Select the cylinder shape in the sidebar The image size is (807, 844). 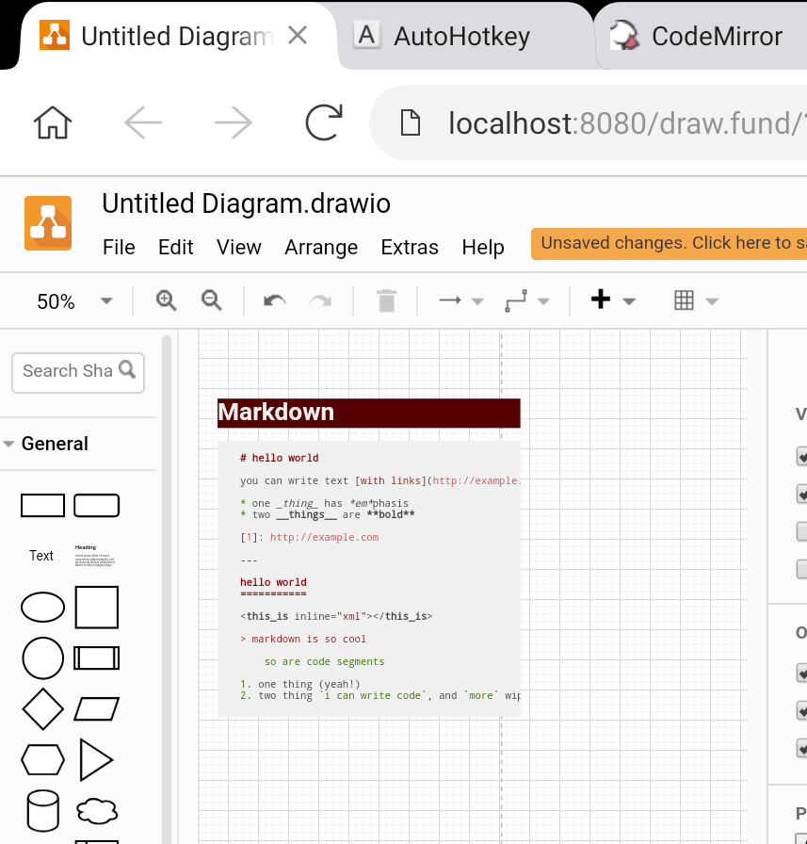(x=42, y=811)
